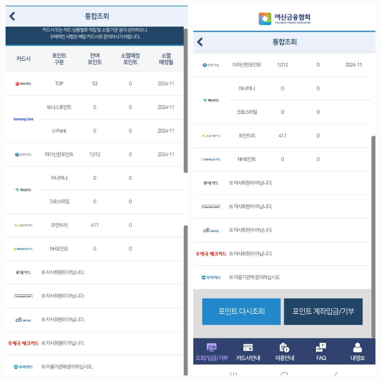The image size is (381, 381).
Task: Go back using left screen's back arrow
Action: tap(12, 16)
